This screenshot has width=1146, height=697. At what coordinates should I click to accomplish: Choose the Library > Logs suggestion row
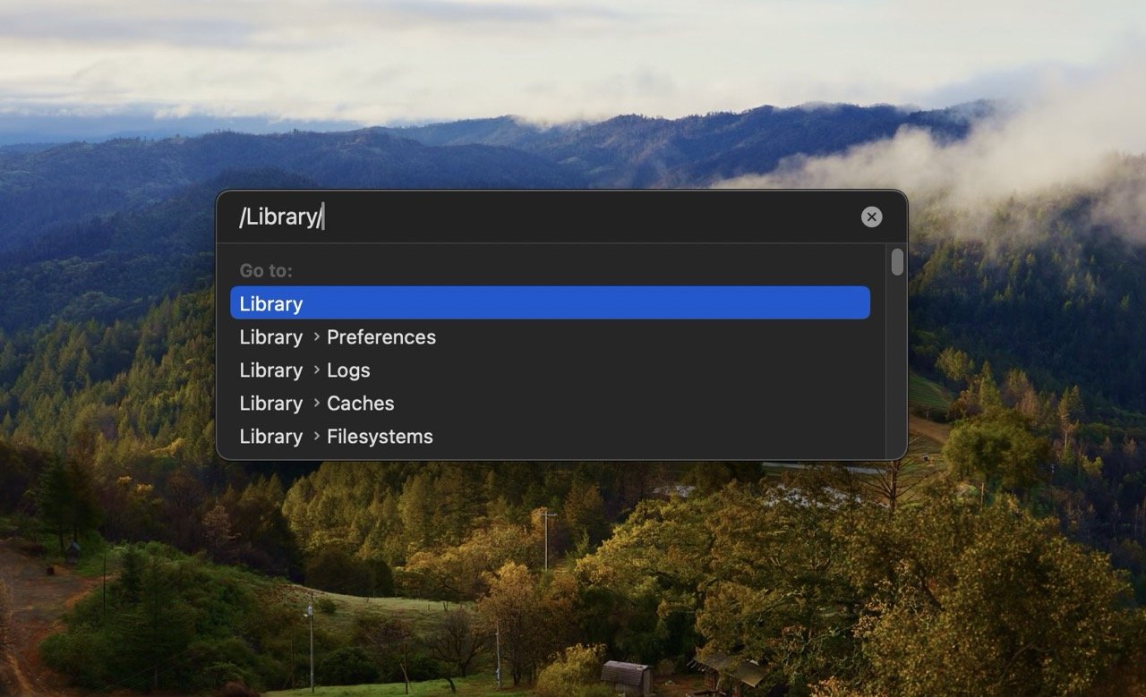coord(550,370)
